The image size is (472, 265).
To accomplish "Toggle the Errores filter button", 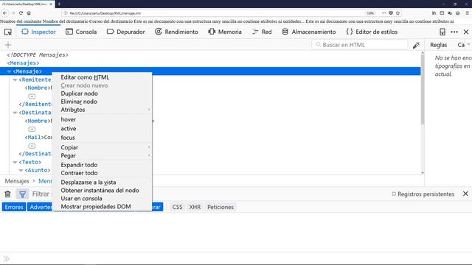I will tap(14, 207).
